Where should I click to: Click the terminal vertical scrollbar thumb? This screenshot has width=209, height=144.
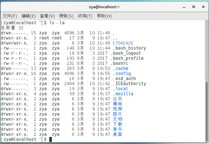click(x=207, y=112)
